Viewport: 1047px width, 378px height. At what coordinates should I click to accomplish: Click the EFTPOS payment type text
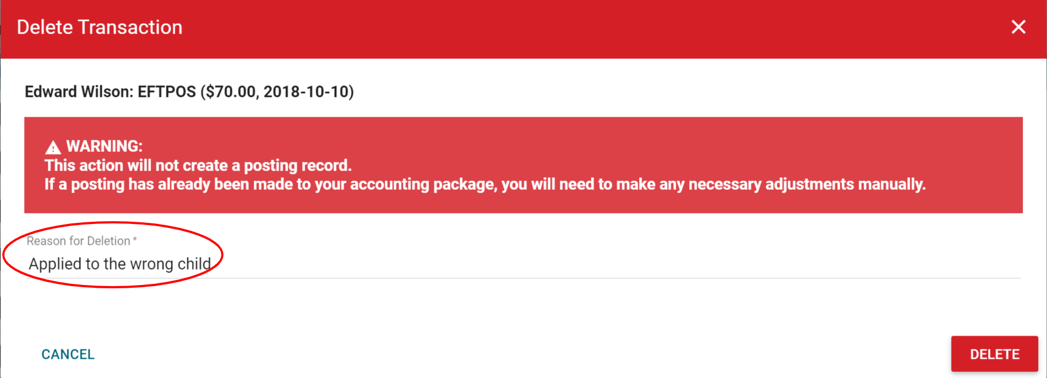[166, 92]
